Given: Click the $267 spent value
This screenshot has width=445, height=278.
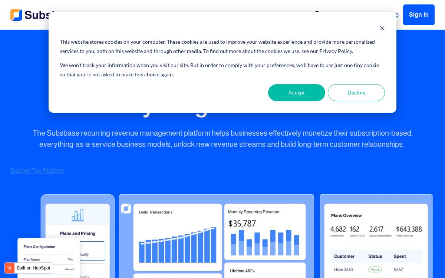Looking at the screenshot, I should [398, 269].
